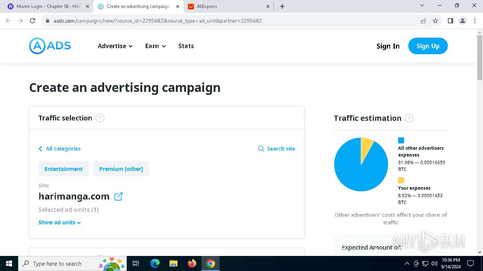Click Traffic estimation help question mark
Image resolution: width=483 pixels, height=271 pixels.
[409, 118]
